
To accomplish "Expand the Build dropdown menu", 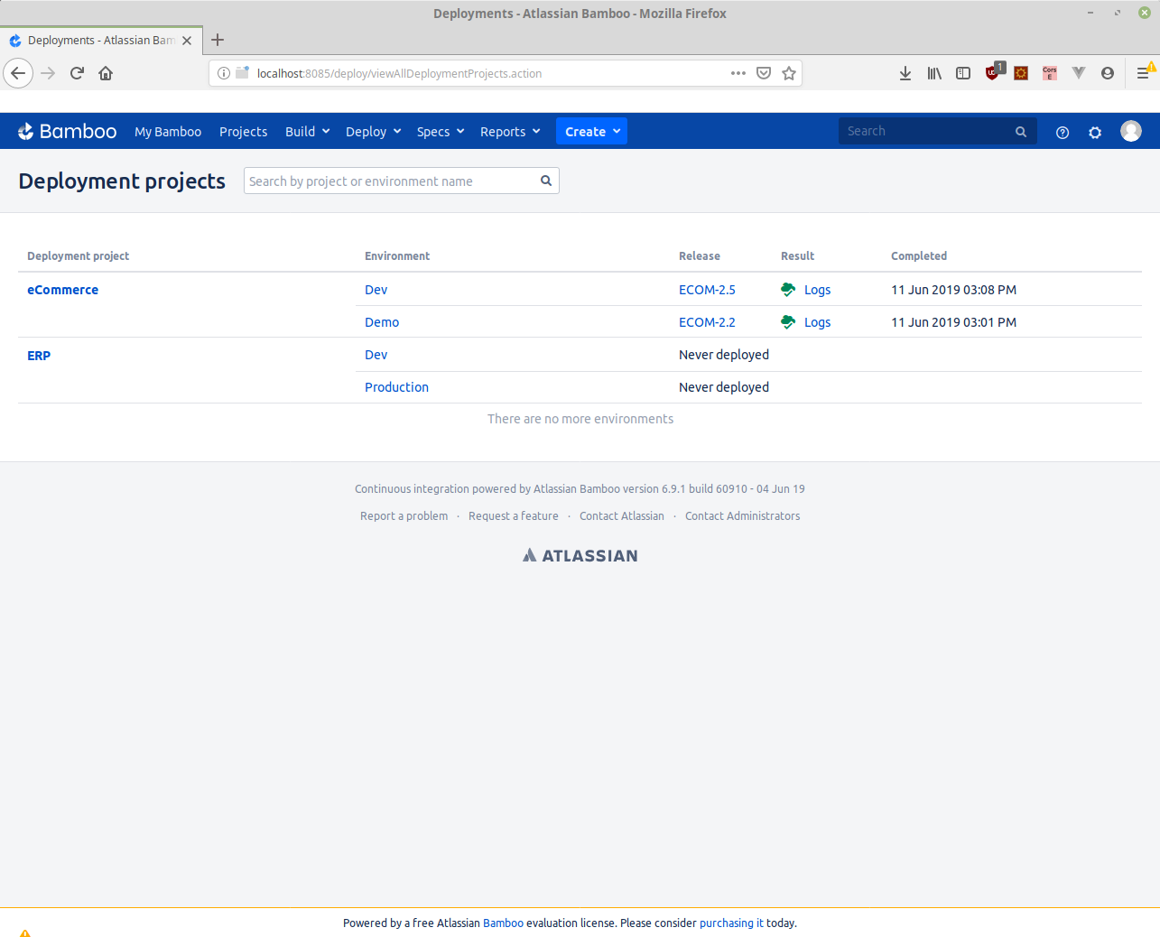I will (x=307, y=132).
